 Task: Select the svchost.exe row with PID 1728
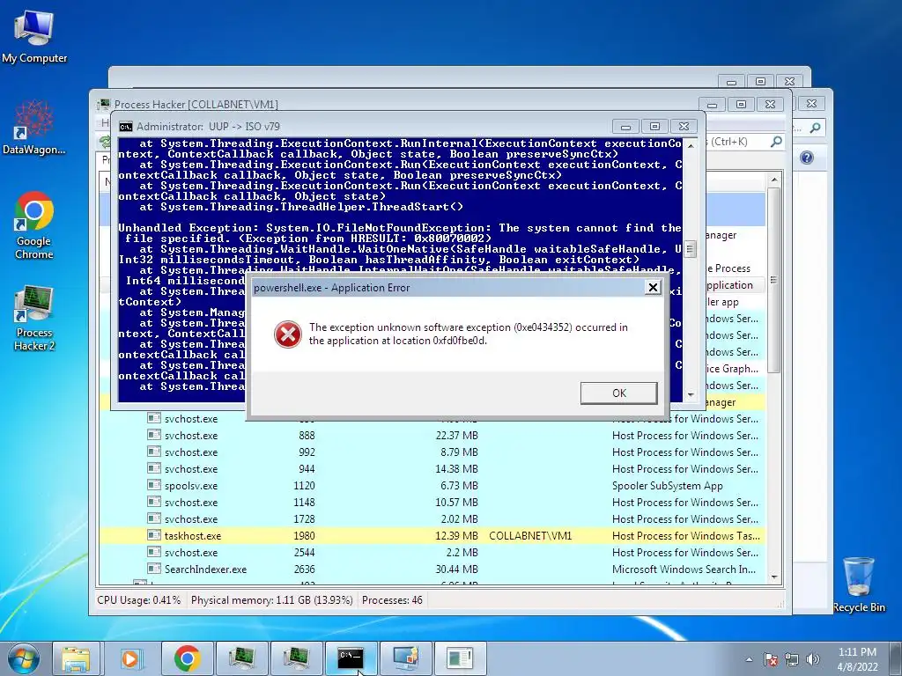click(432, 519)
